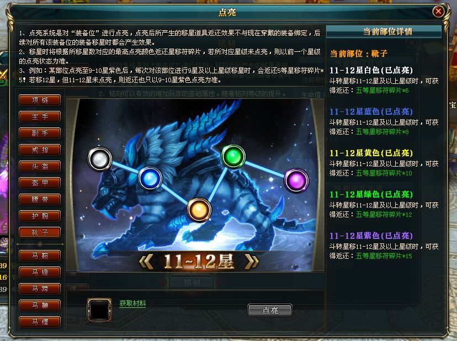Select the green orb node

(x=233, y=157)
